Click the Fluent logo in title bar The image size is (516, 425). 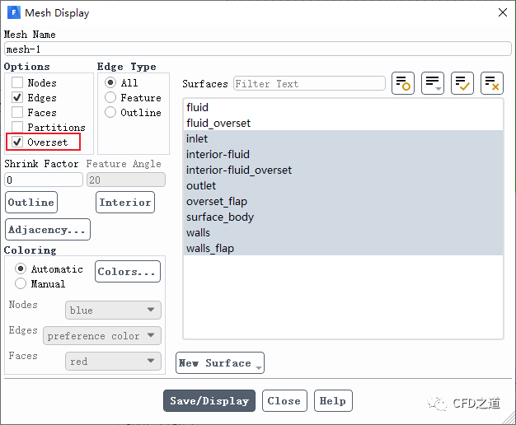pos(14,12)
